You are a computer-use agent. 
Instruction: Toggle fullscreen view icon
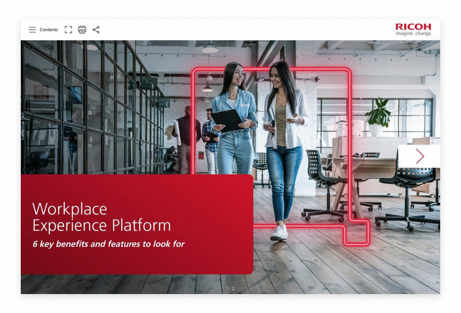tap(68, 30)
